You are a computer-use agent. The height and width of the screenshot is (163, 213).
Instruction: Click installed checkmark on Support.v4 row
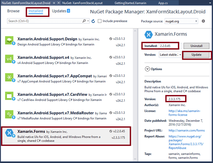(x=111, y=57)
